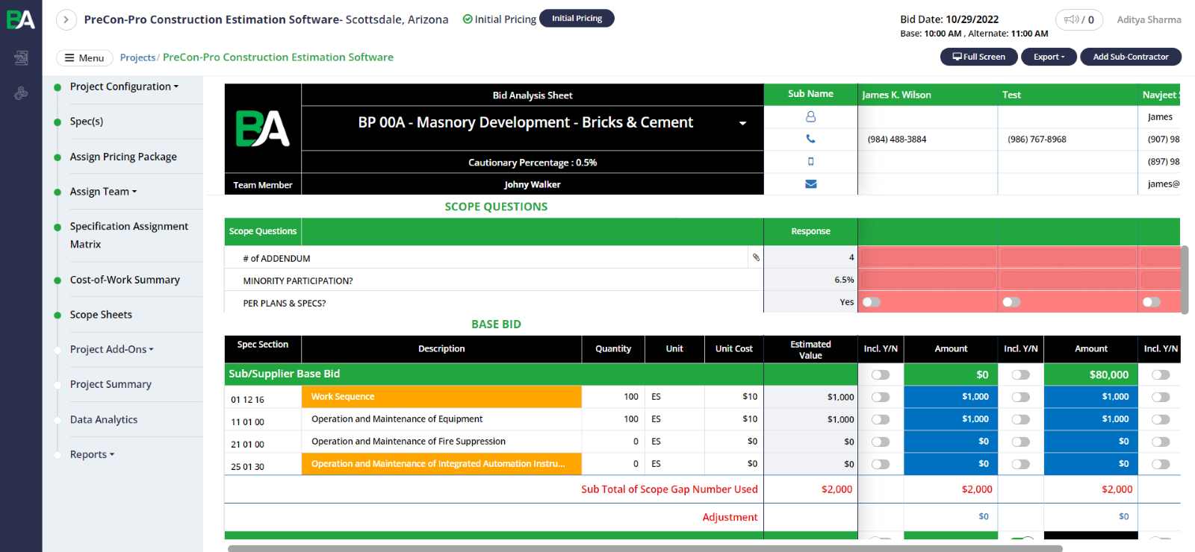Viewport: 1195px width, 552px height.
Task: Click the BA logo in the Bid Analysis Sheet header
Action: pyautogui.click(x=263, y=128)
